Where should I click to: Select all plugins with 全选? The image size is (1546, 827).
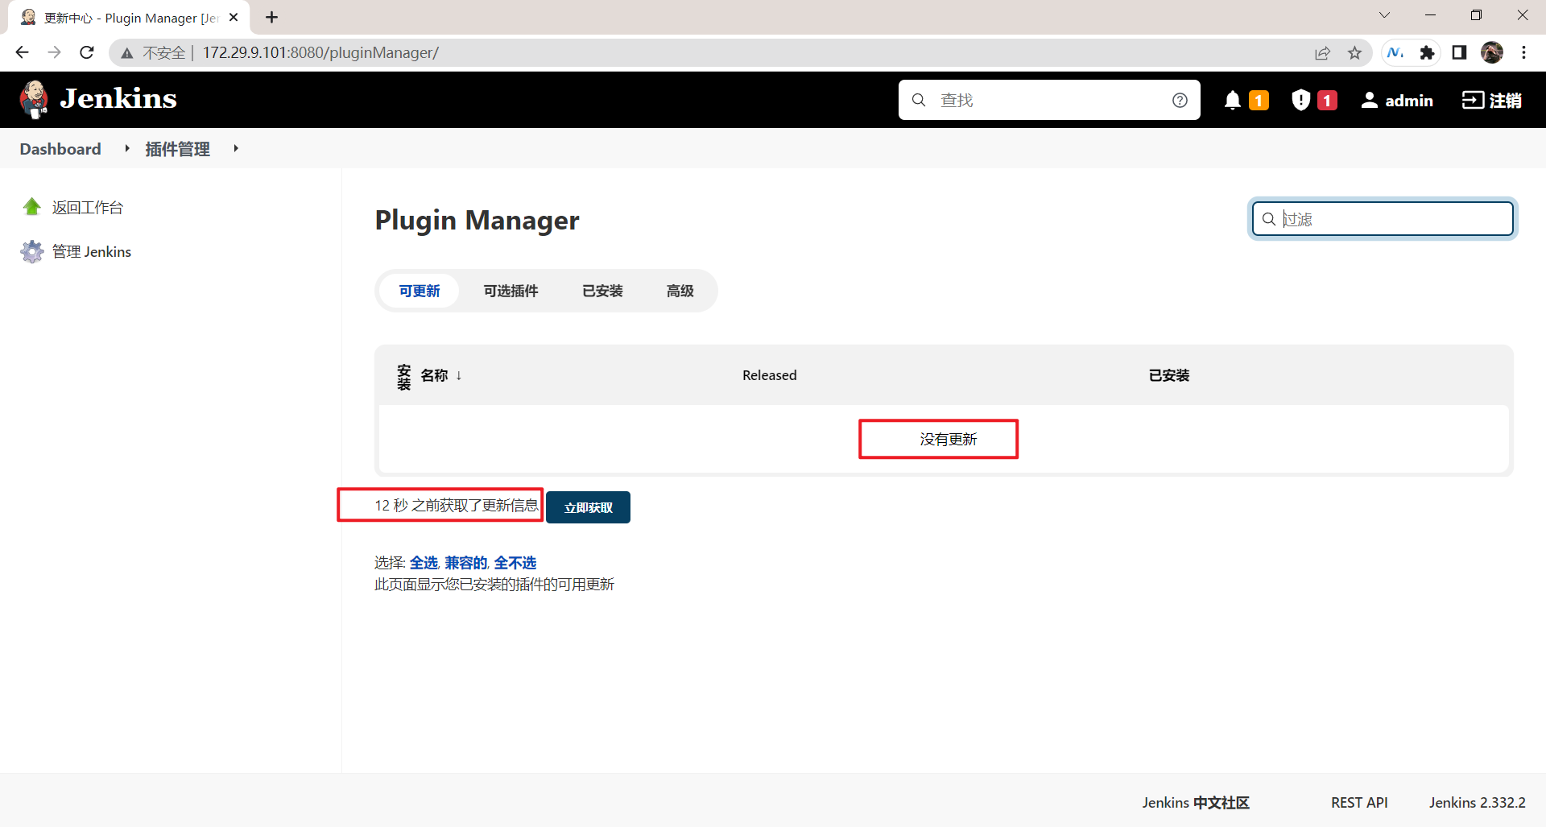pos(424,563)
